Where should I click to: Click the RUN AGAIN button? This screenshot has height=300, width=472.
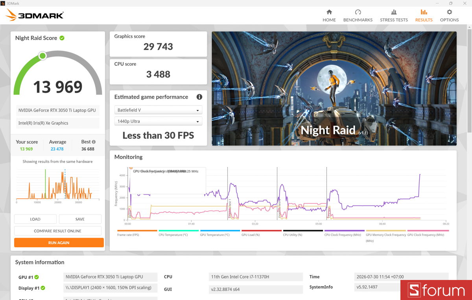pyautogui.click(x=59, y=243)
